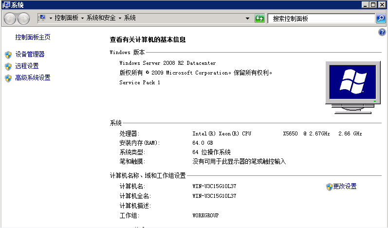This screenshot has width=388, height=228.
Task: Open 设备管理器 from the left sidebar
Action: pyautogui.click(x=30, y=55)
